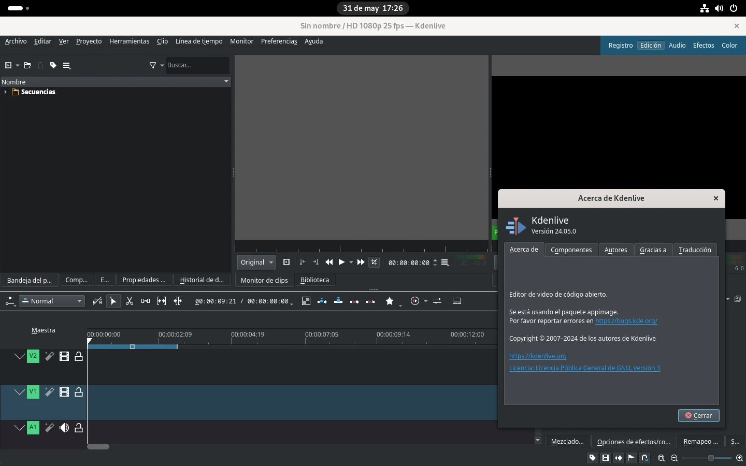Image resolution: width=746 pixels, height=466 pixels.
Task: Mute the A1 audio track speaker icon
Action: (64, 428)
